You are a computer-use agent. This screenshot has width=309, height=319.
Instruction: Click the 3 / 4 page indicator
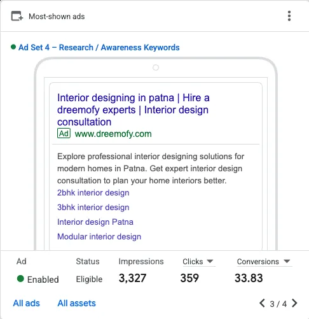click(x=278, y=304)
